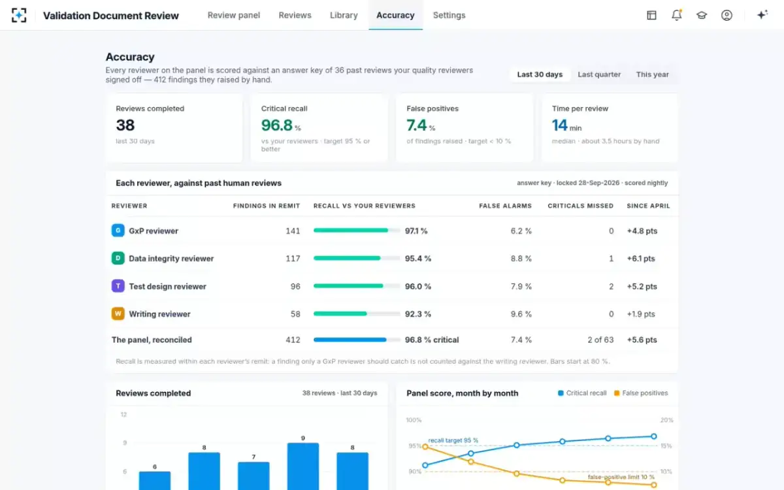Viewport: 784px width, 490px height.
Task: Click the Validation Document Review title
Action: [111, 16]
